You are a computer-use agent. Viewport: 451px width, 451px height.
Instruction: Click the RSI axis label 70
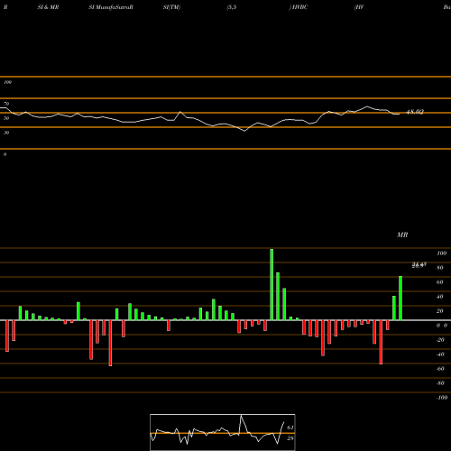pos(6,104)
